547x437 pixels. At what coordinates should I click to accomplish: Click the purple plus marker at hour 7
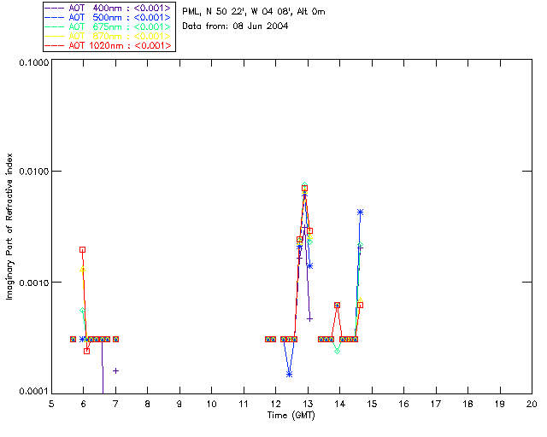point(116,370)
